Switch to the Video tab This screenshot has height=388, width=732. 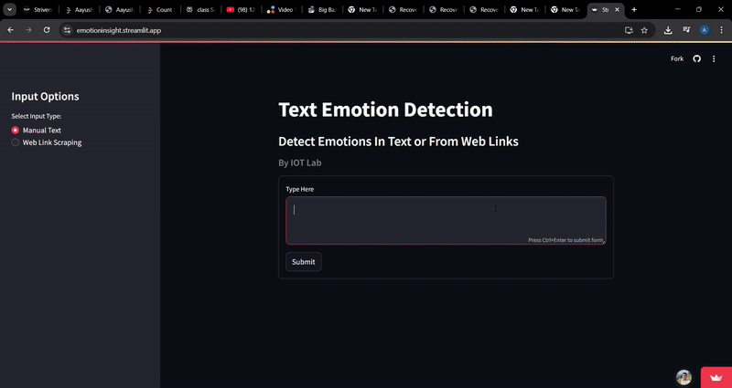tap(281, 10)
